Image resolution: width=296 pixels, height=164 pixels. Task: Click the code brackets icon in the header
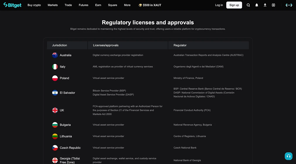point(289,5)
